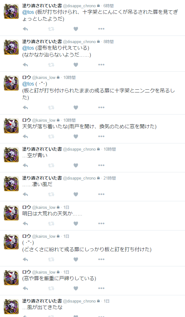185x317 pixels.
Task: Open 塗り潰されていた書 name on …空が青い tweet
Action: tap(42, 149)
